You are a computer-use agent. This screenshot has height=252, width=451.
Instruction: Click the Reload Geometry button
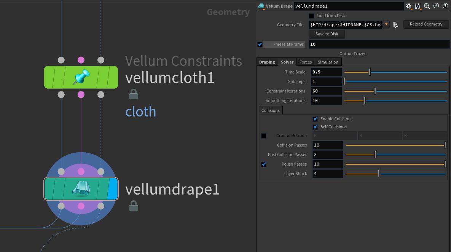point(426,24)
